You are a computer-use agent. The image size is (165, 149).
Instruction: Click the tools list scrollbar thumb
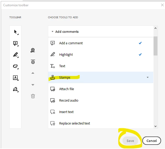155,46
